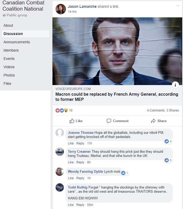Open Jason Lamarche's profile picture

[x=61, y=9]
